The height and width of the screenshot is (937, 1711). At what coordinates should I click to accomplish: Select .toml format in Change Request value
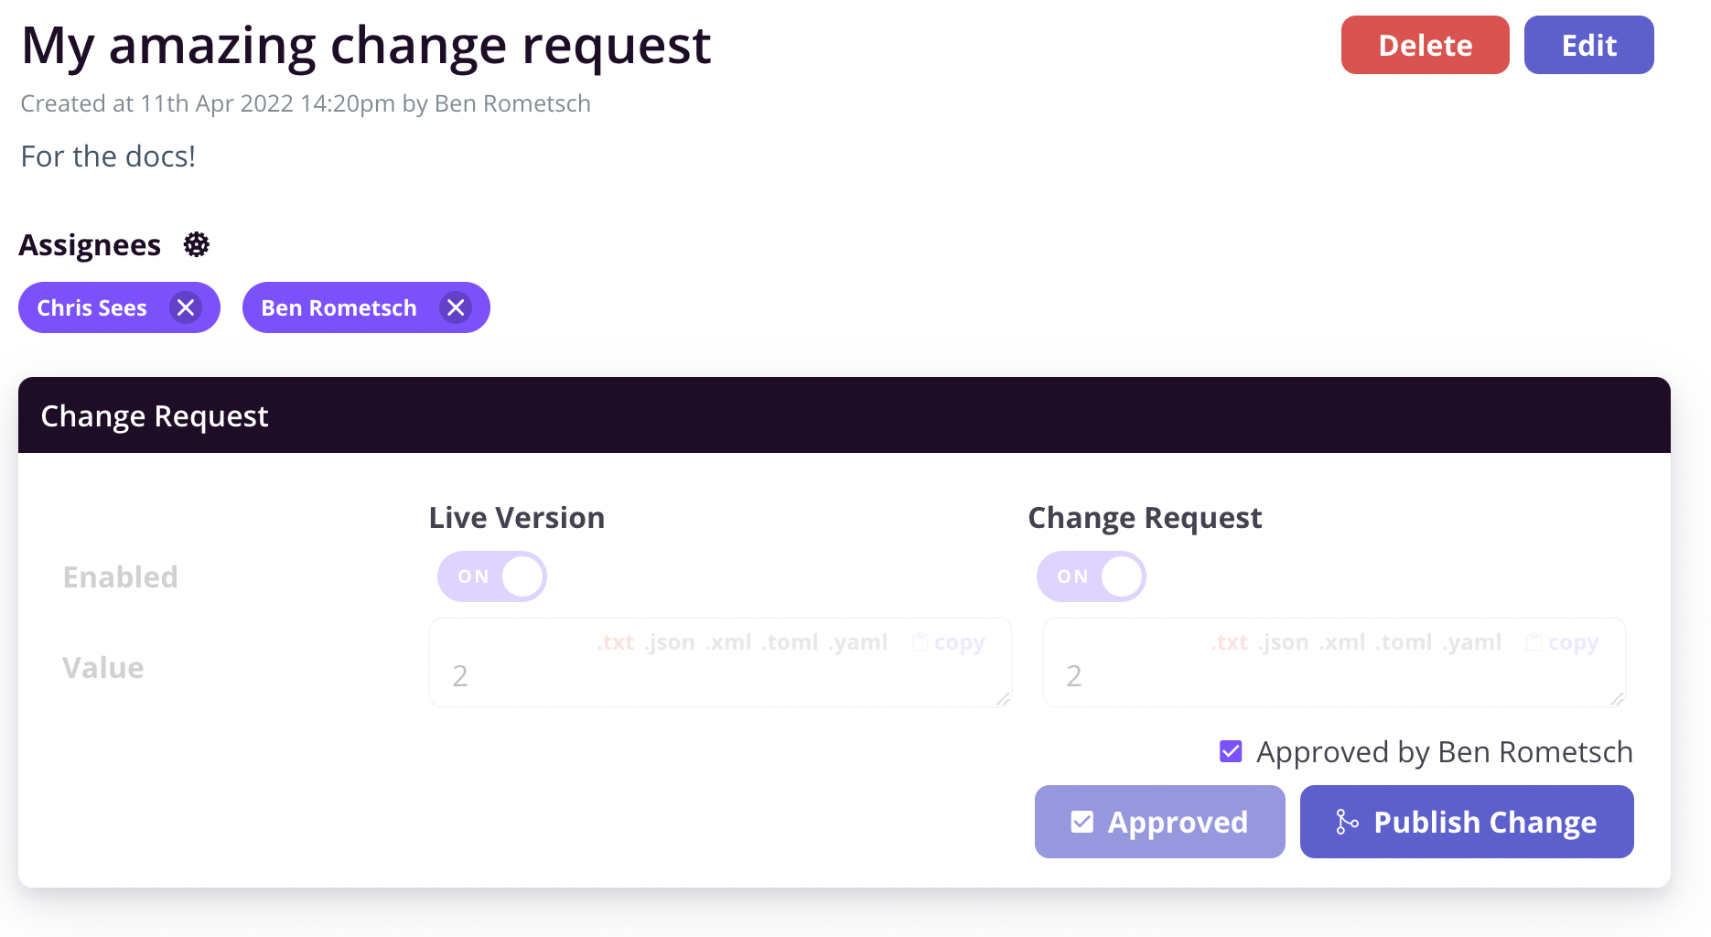tap(1404, 642)
